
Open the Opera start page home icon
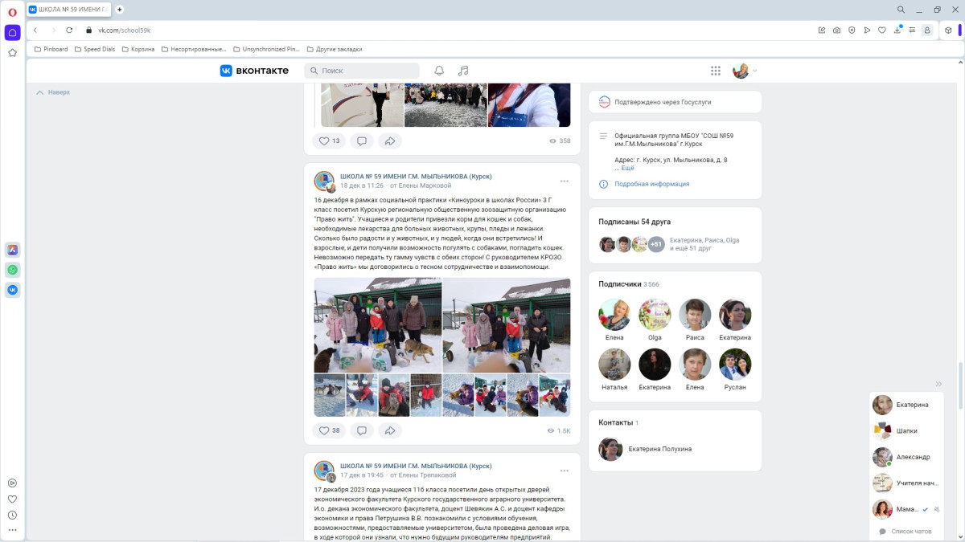pyautogui.click(x=12, y=32)
